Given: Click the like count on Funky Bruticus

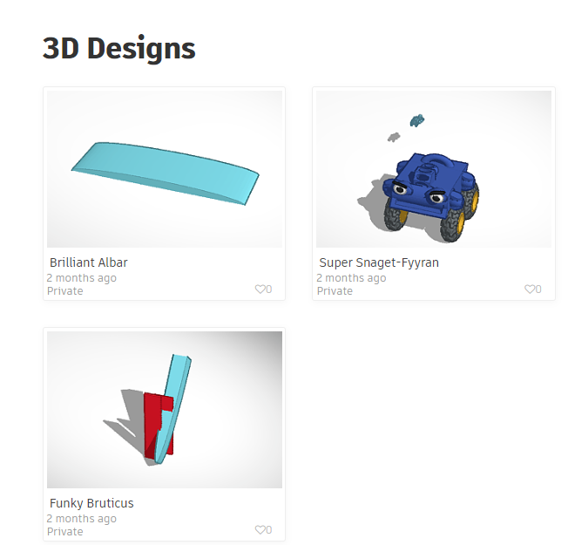Looking at the screenshot, I should click(x=269, y=530).
